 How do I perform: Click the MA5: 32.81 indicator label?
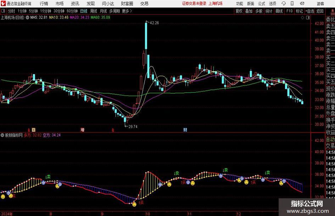coord(39,17)
